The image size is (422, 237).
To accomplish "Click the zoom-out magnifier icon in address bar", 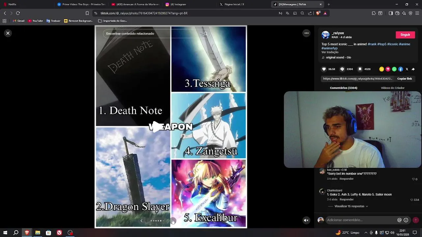I will coord(302,13).
